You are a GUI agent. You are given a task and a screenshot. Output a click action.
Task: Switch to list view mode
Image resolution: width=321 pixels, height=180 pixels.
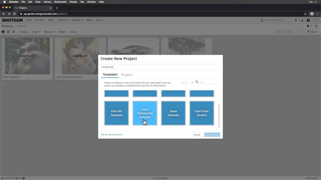14,32
